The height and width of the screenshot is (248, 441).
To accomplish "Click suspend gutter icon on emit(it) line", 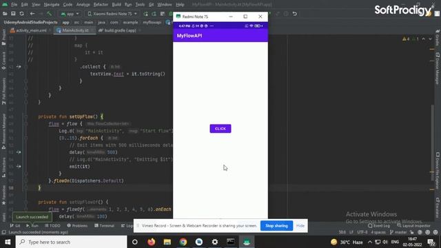I will pyautogui.click(x=19, y=167).
